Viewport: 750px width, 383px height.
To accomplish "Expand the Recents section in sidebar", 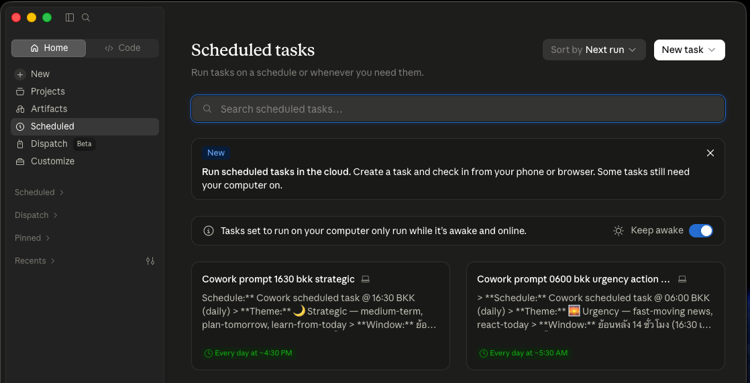I will pos(35,261).
